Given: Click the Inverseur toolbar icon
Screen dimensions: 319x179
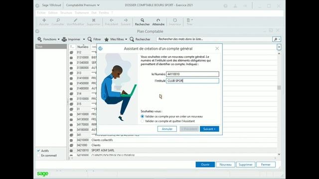Looking at the screenshot, I should coord(175,20).
